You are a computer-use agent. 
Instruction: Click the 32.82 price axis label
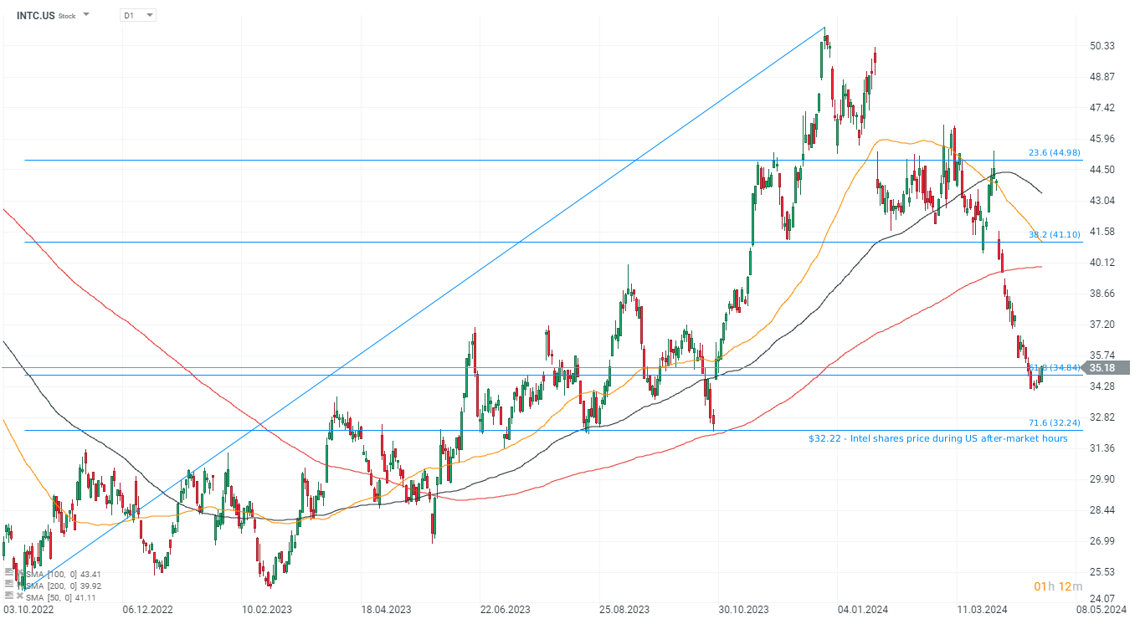(x=1103, y=417)
